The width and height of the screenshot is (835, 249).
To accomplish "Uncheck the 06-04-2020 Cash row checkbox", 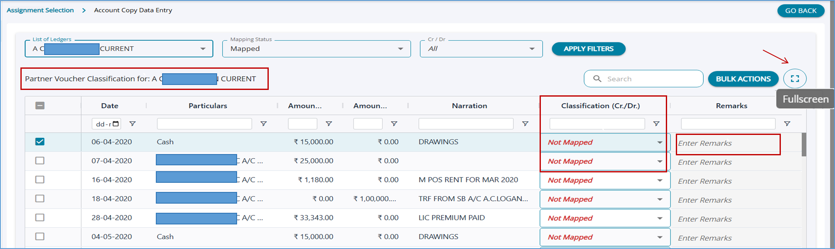I will (x=40, y=142).
